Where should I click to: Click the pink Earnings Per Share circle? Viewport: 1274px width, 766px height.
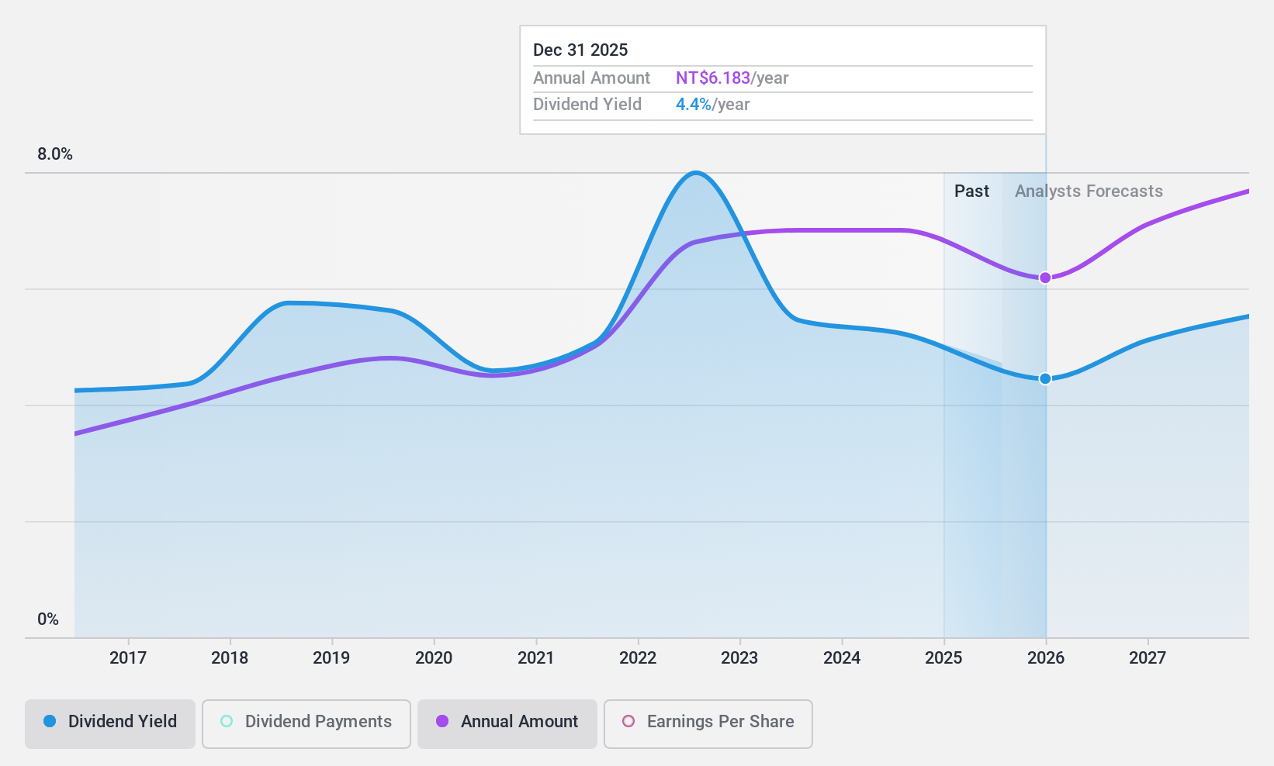[628, 721]
